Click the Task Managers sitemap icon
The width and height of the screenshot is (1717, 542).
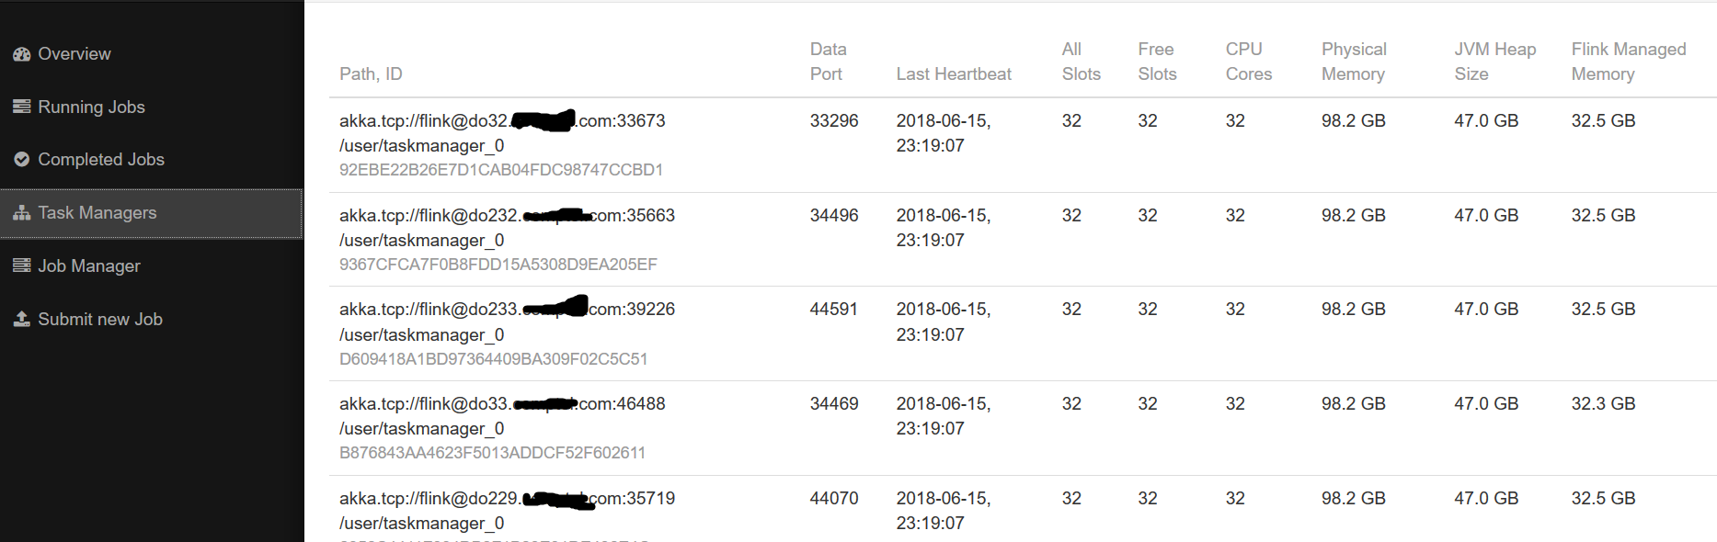coord(21,213)
